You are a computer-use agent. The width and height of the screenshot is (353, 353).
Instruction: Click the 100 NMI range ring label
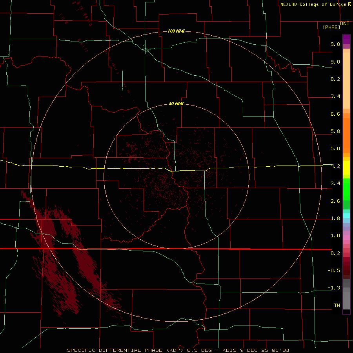click(176, 31)
